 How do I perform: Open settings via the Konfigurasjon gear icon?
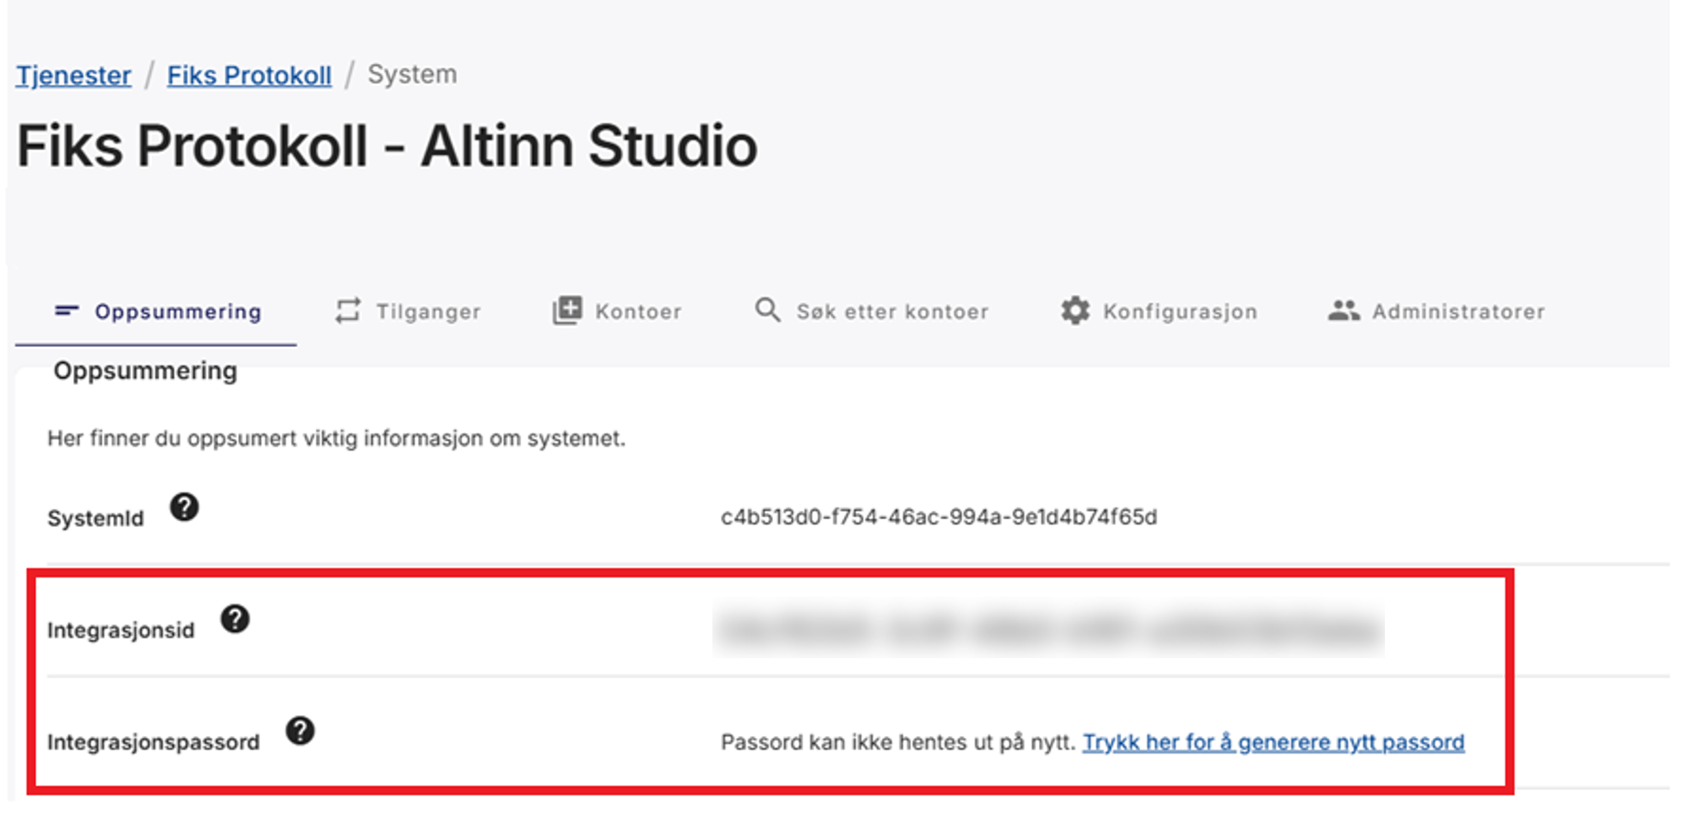click(x=1076, y=310)
